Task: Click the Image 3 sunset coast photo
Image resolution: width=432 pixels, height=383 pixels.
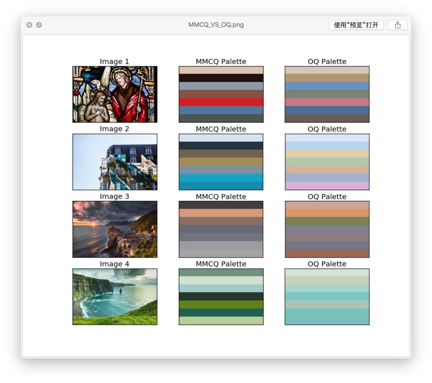Action: (x=115, y=229)
